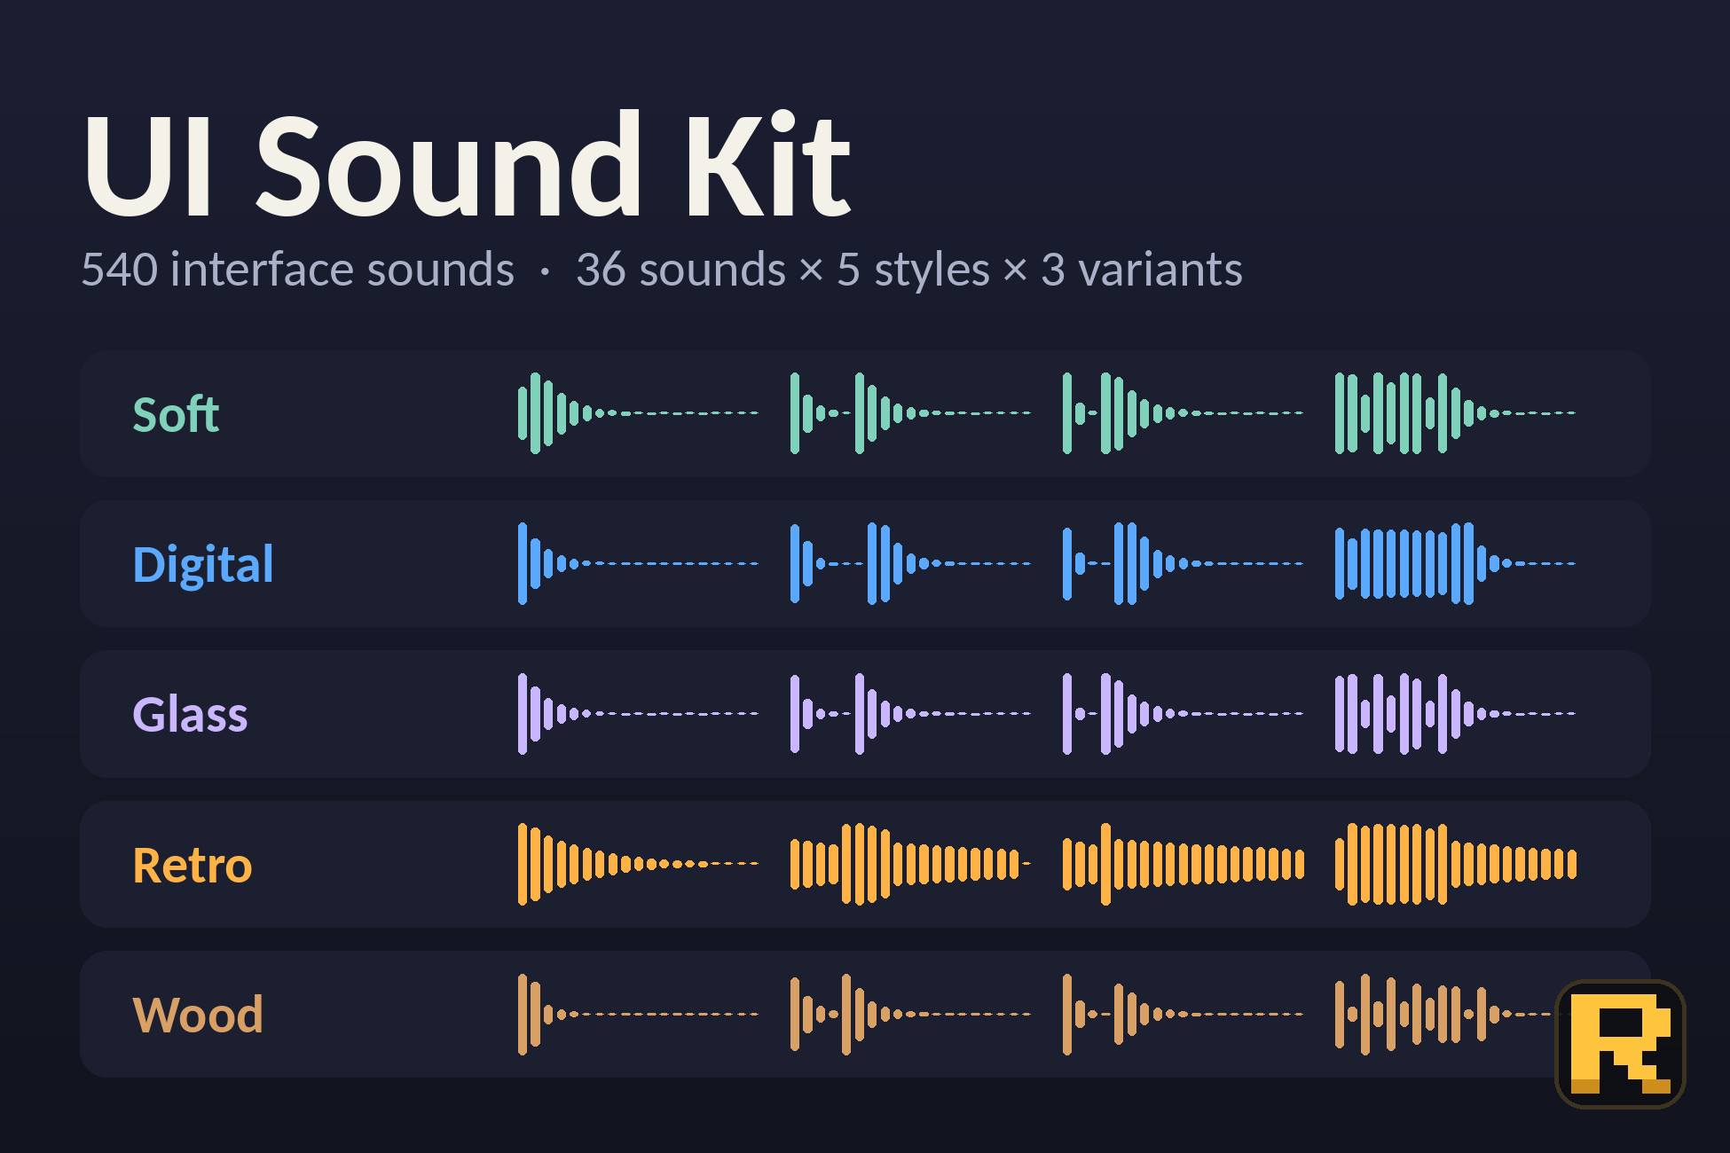This screenshot has width=1730, height=1153.
Task: Click first waveform in the Retro row
Action: pyautogui.click(x=638, y=864)
